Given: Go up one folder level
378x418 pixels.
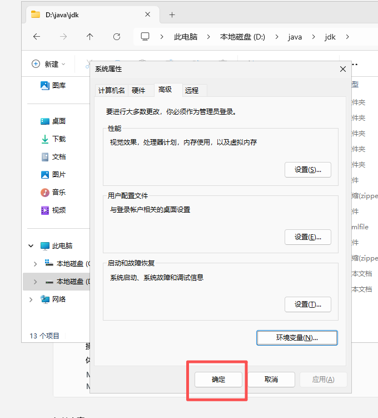Looking at the screenshot, I should click(89, 37).
